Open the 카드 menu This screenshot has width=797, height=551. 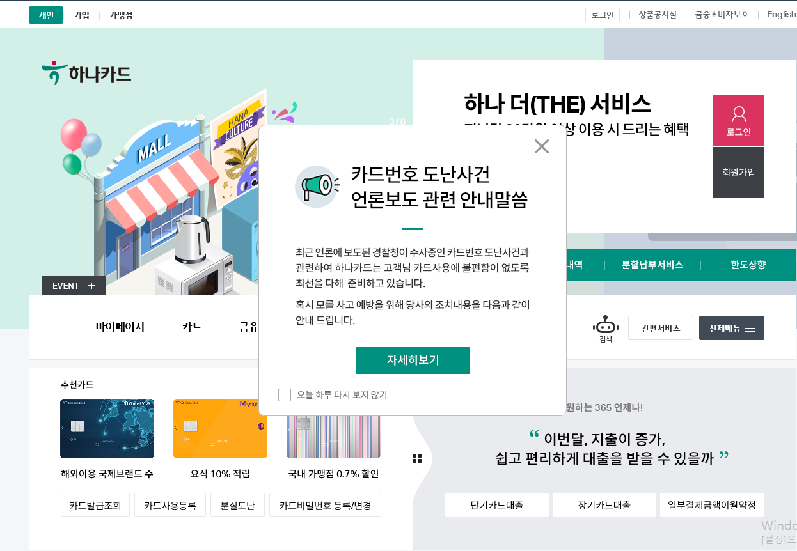click(x=192, y=327)
